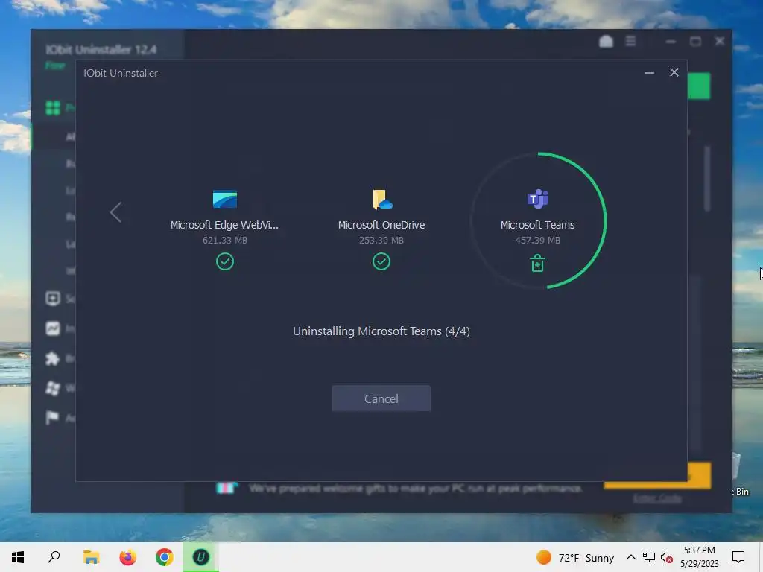Open the notification center icon
The width and height of the screenshot is (763, 572).
(738, 557)
